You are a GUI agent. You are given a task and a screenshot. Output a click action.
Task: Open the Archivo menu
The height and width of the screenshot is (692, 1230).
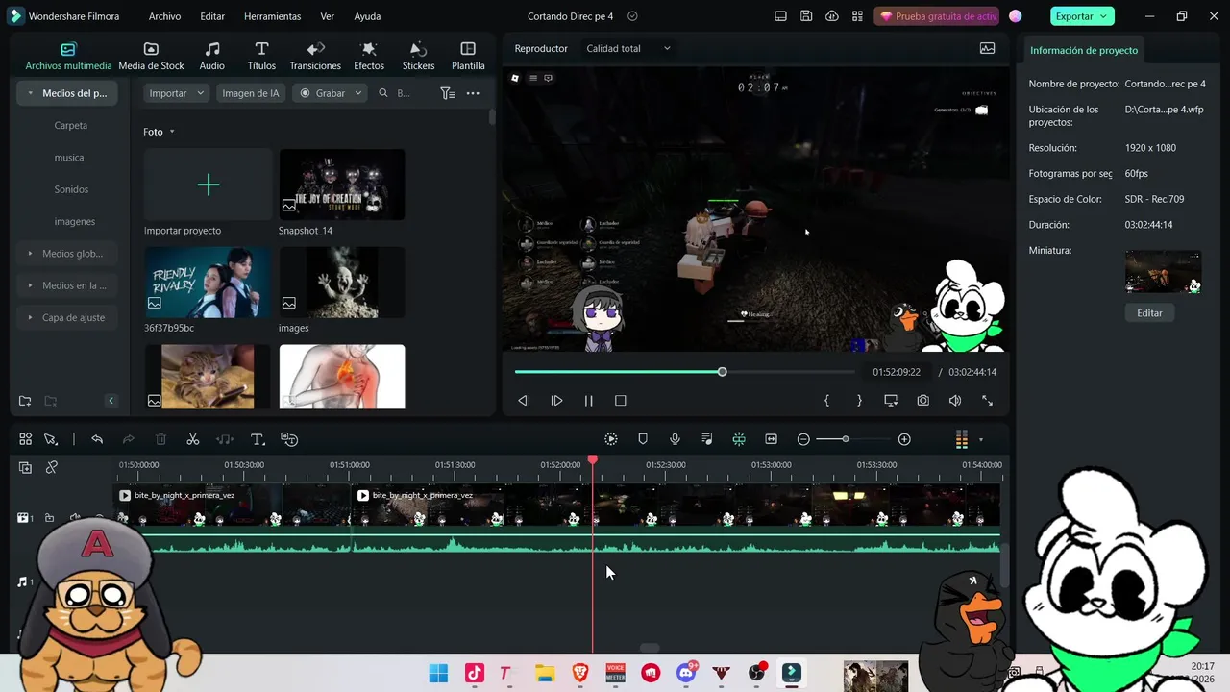pos(164,16)
